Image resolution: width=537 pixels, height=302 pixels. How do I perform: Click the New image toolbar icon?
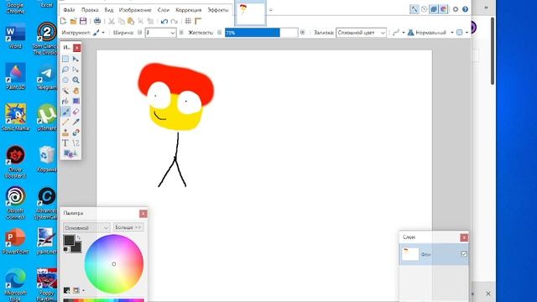coord(64,21)
